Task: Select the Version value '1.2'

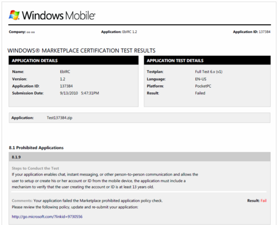Action: point(63,79)
